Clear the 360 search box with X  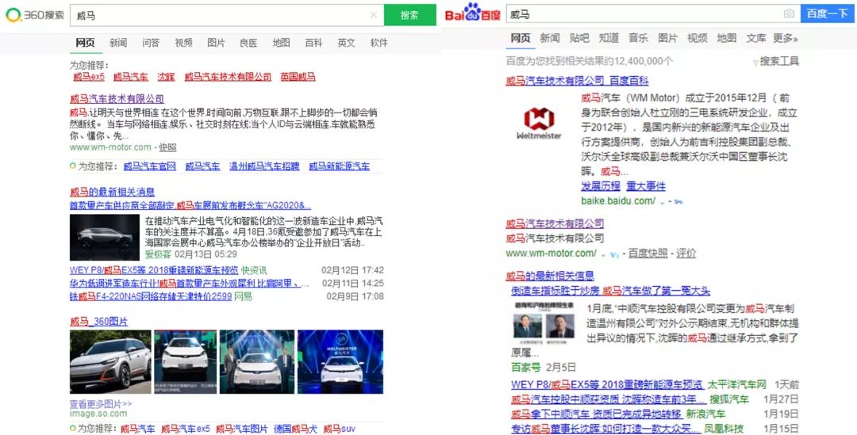[374, 15]
